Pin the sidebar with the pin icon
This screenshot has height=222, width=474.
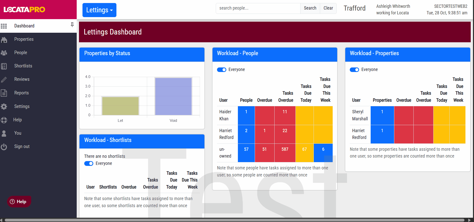(x=72, y=25)
